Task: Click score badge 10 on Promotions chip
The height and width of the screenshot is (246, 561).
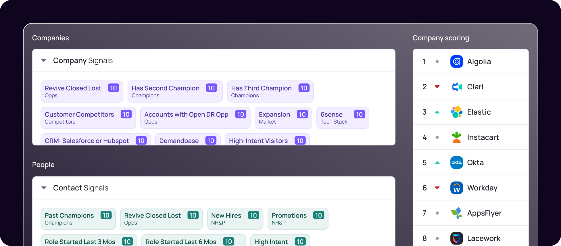Action: (x=318, y=215)
